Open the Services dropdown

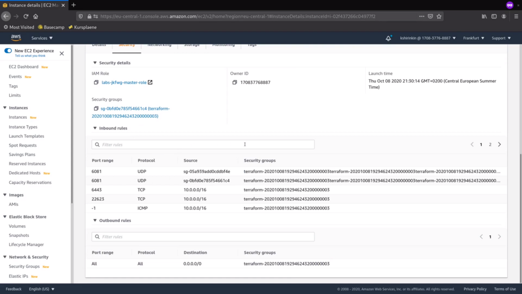pos(42,38)
